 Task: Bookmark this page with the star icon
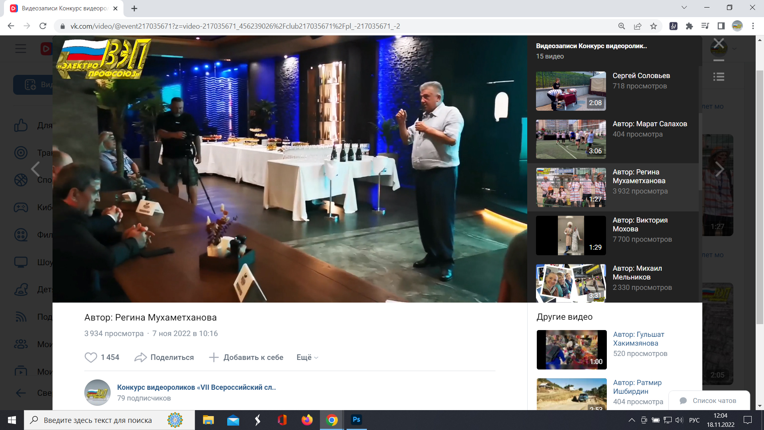tap(653, 26)
